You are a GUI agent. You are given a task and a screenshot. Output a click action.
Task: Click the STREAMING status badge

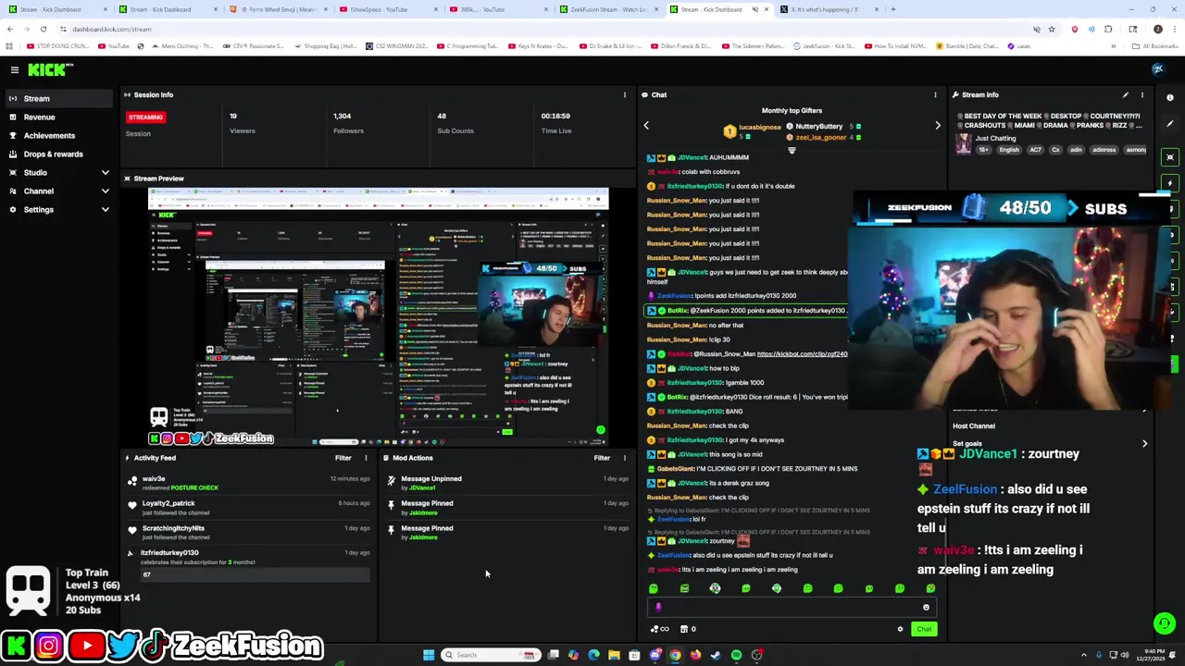click(x=145, y=117)
